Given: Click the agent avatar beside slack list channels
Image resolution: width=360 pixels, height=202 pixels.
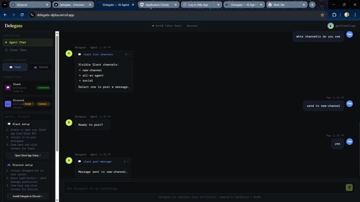Looking at the screenshot, I should coord(69,54).
